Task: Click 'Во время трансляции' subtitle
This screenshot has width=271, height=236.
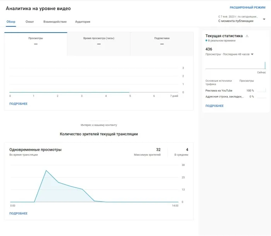Action: pos(24,155)
